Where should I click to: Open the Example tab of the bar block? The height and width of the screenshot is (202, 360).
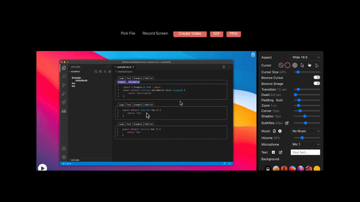(138, 124)
